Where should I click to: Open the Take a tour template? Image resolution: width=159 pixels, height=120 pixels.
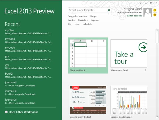(x=129, y=53)
